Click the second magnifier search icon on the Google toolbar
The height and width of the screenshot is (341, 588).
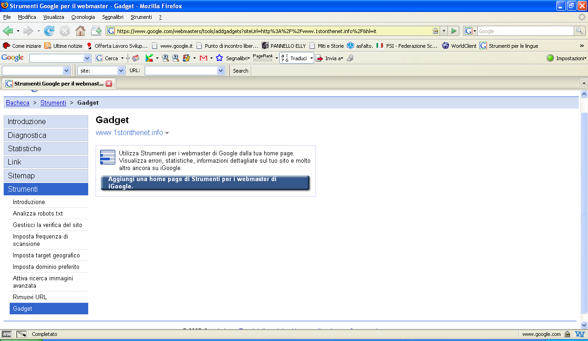175,58
